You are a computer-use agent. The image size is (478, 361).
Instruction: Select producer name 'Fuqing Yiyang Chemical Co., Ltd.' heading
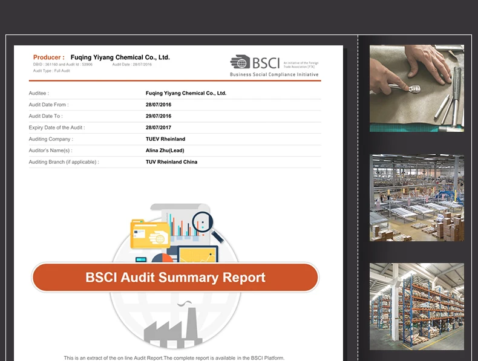(120, 57)
